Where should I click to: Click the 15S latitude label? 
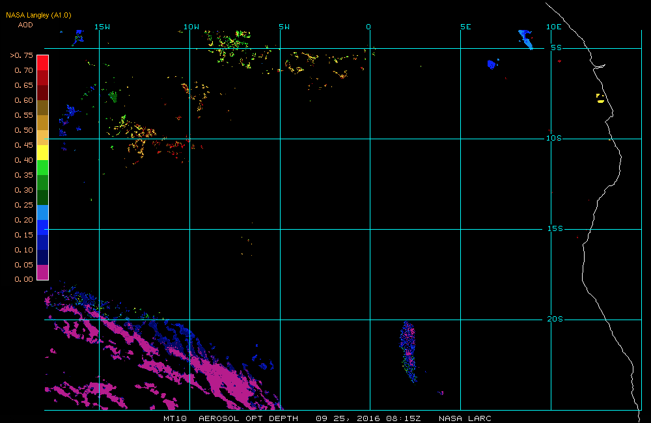tap(555, 228)
